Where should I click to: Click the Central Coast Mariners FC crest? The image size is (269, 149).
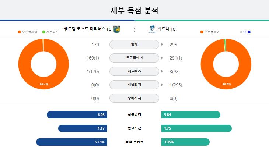click(x=117, y=29)
